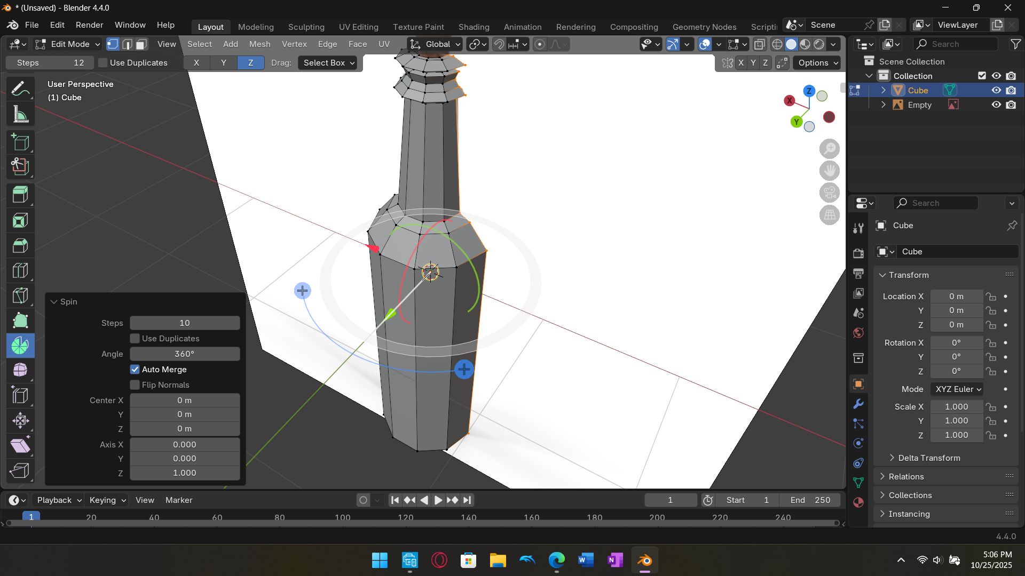Image resolution: width=1025 pixels, height=576 pixels.
Task: Open the Render menu
Action: (x=89, y=25)
